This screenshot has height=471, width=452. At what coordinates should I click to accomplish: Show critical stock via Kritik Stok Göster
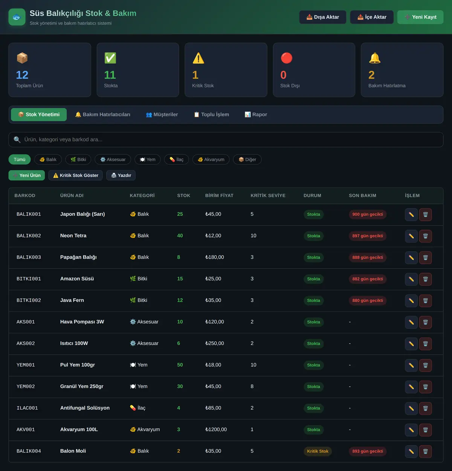(x=76, y=175)
